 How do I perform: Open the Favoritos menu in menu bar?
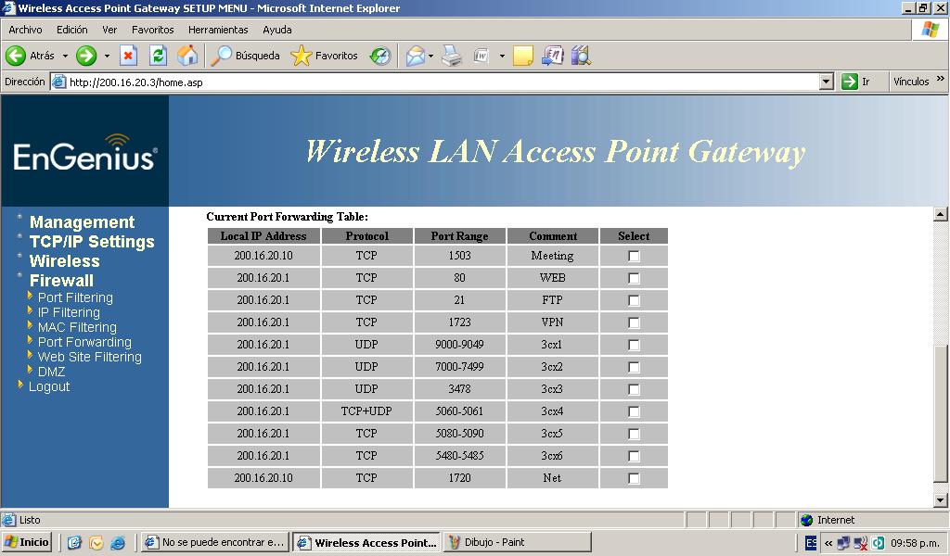point(152,30)
